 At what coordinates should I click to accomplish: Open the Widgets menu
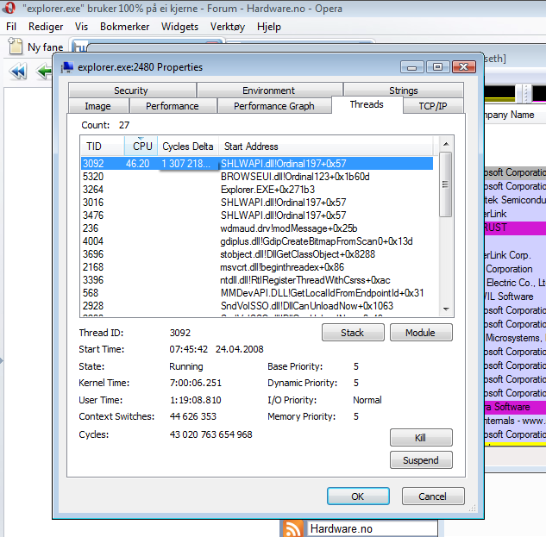coord(179,27)
